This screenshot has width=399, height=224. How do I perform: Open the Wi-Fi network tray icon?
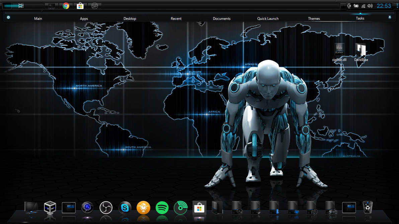pyautogui.click(x=364, y=6)
